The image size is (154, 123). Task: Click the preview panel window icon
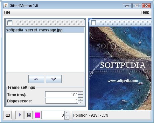(94, 23)
